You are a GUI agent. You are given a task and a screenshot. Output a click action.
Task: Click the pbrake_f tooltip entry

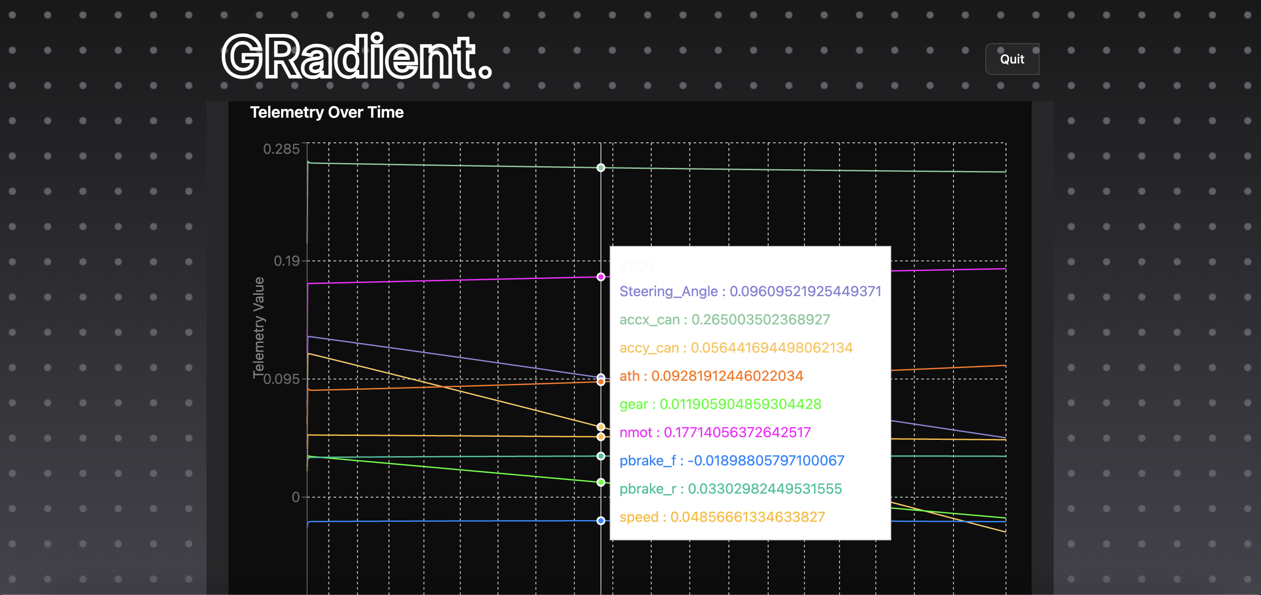pyautogui.click(x=732, y=461)
